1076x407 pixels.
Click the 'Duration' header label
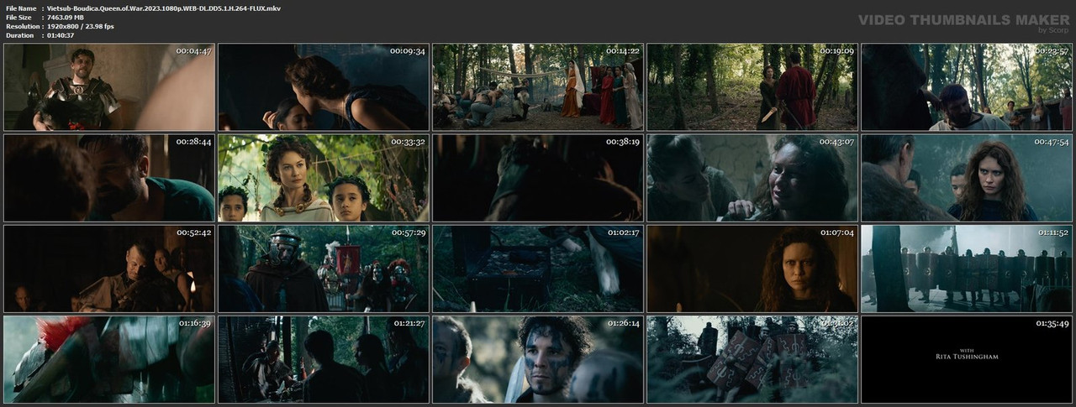pos(19,35)
